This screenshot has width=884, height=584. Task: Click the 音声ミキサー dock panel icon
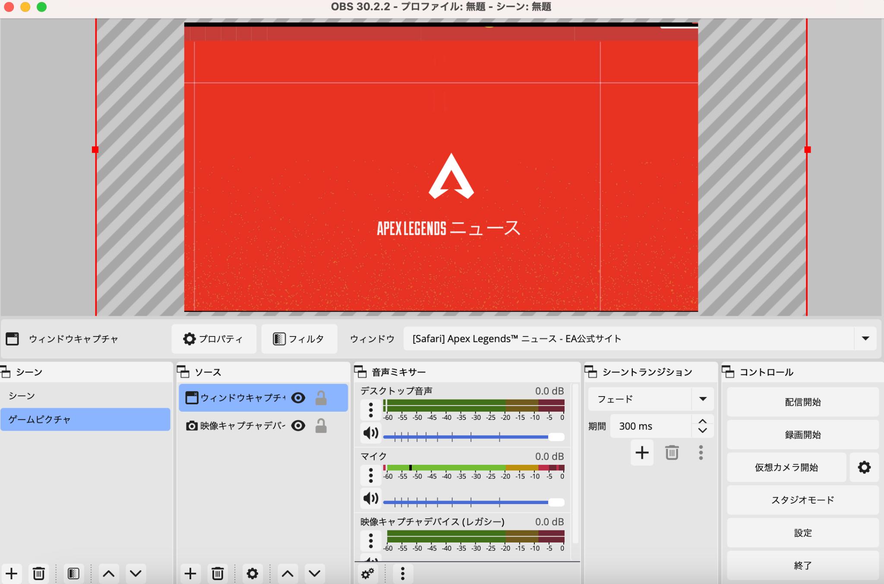[x=360, y=372]
